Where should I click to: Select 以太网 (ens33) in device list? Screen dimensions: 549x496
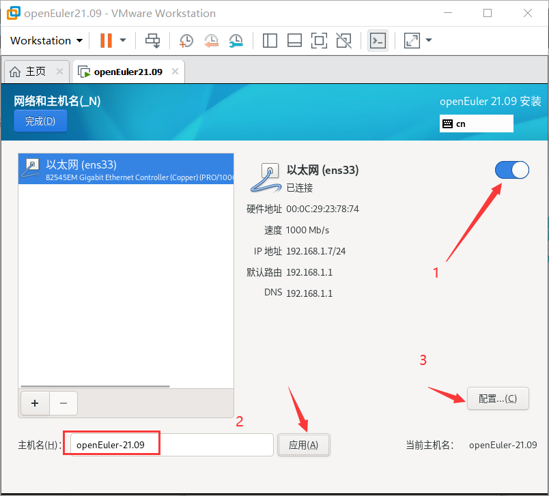pos(126,169)
